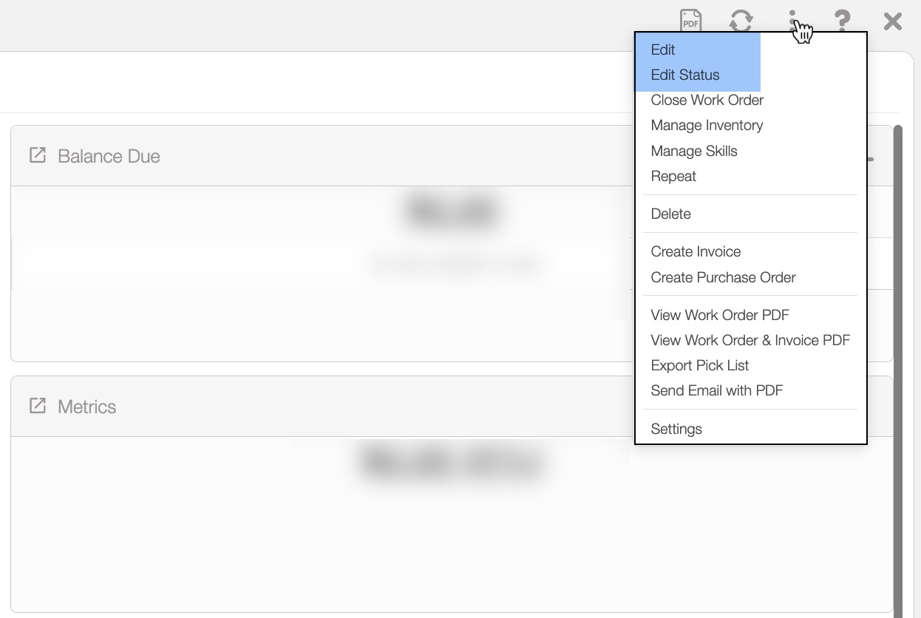Open help with the question mark icon
This screenshot has height=618, width=921.
coord(842,21)
